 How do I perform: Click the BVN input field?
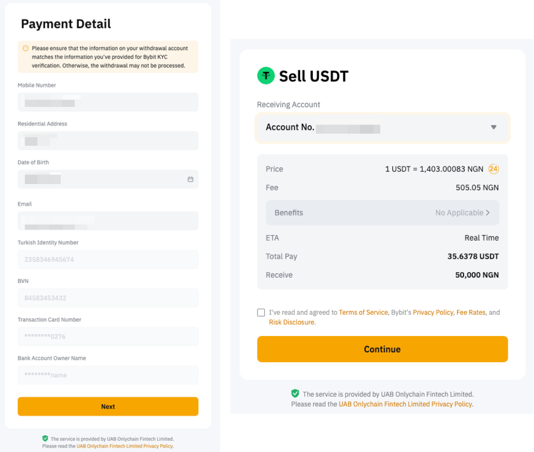108,298
